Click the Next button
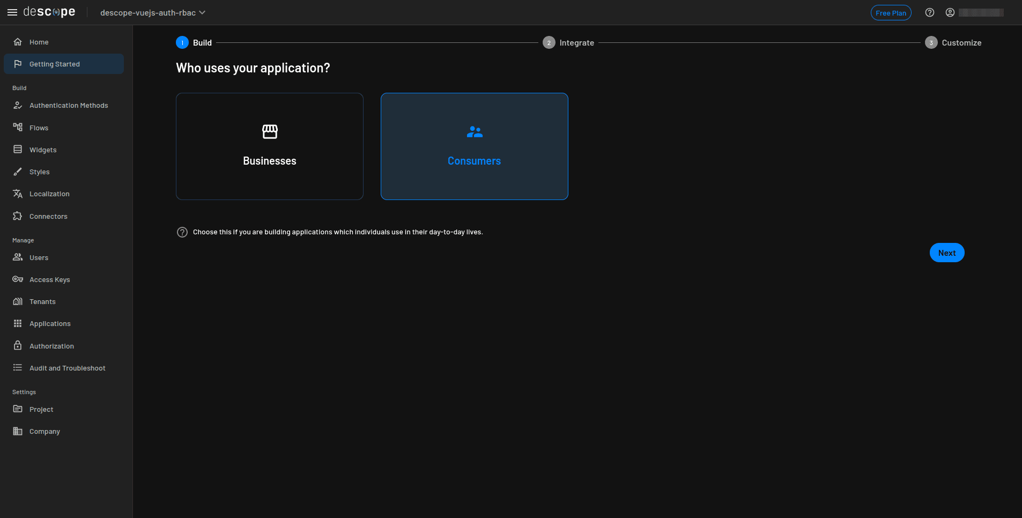 point(947,253)
